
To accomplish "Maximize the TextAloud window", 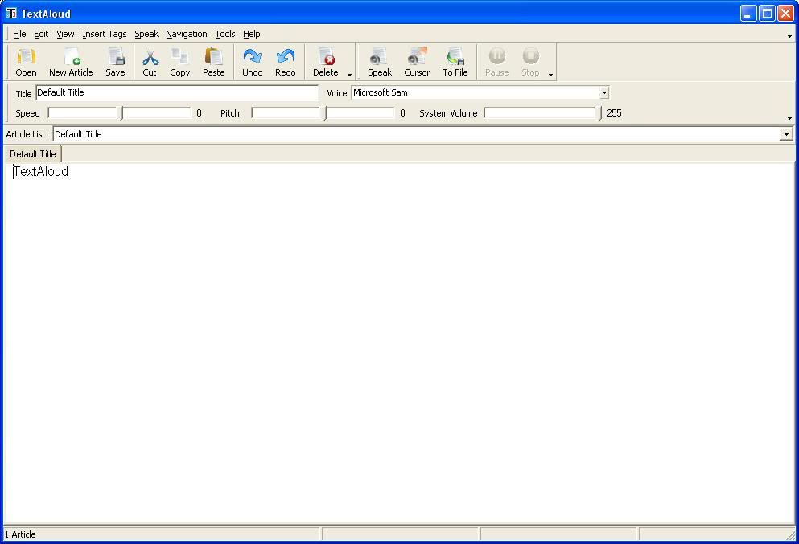I will click(767, 13).
